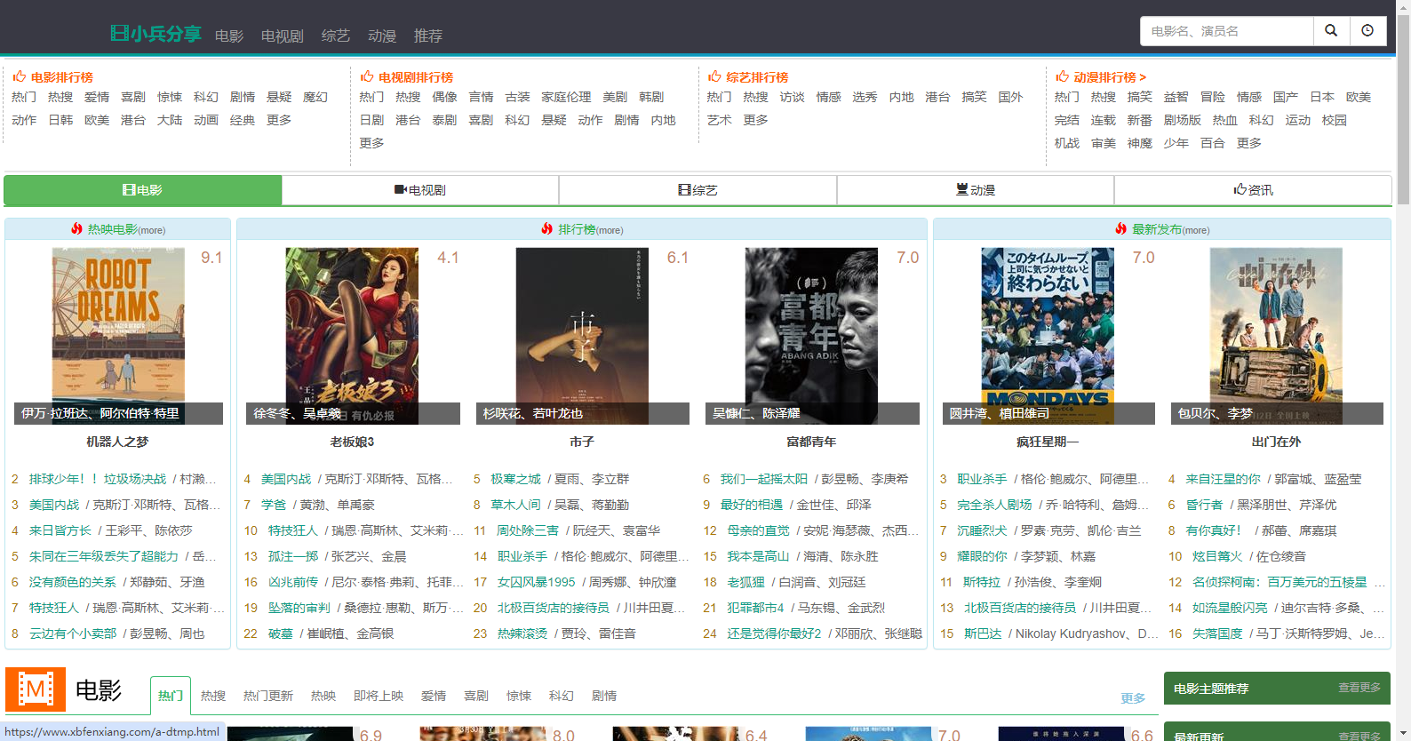This screenshot has height=741, width=1411.
Task: Expand (more) beside 排行榜 header
Action: (x=610, y=230)
